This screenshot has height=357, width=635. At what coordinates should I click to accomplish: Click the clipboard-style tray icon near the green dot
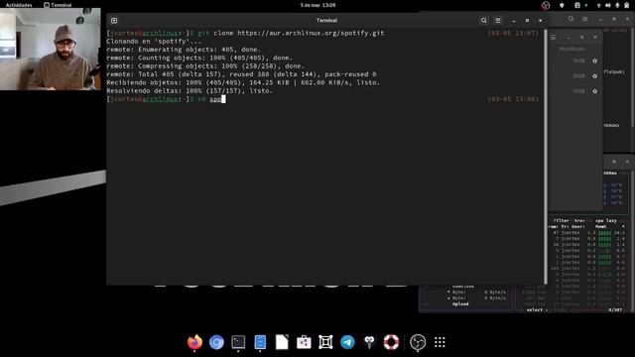pos(577,5)
